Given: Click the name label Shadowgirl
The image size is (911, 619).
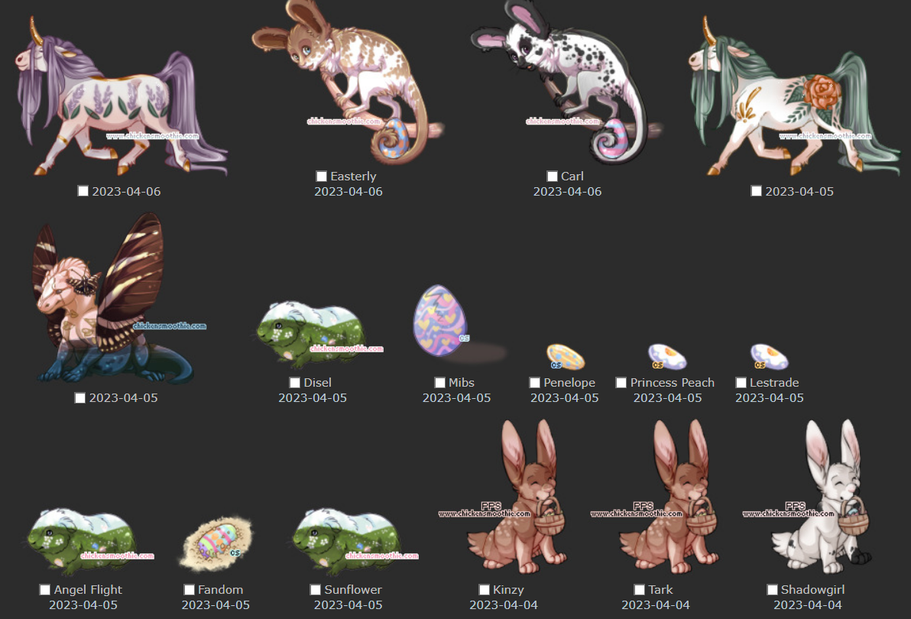Looking at the screenshot, I should pyautogui.click(x=813, y=589).
